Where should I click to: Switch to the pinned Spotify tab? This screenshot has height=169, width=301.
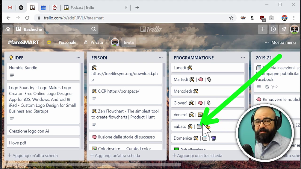(x=21, y=8)
